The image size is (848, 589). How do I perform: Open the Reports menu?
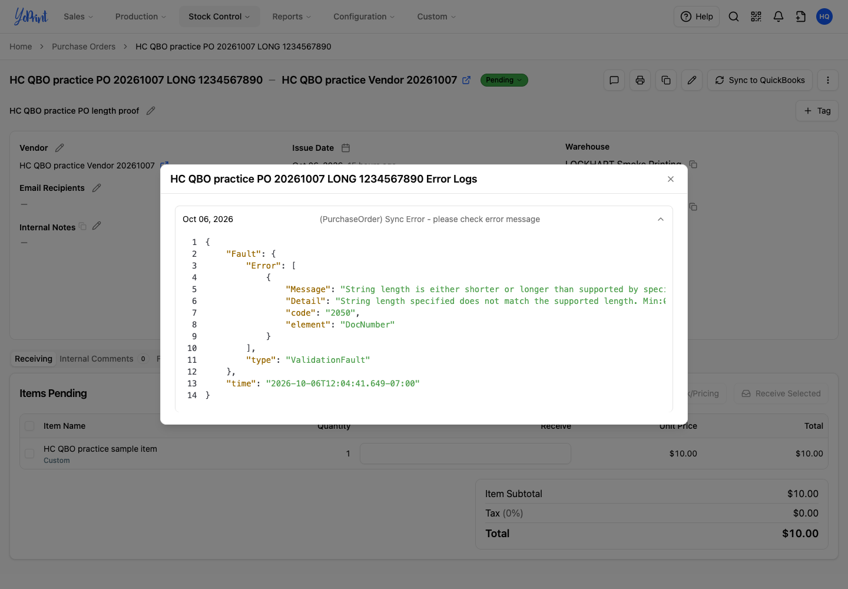click(291, 16)
